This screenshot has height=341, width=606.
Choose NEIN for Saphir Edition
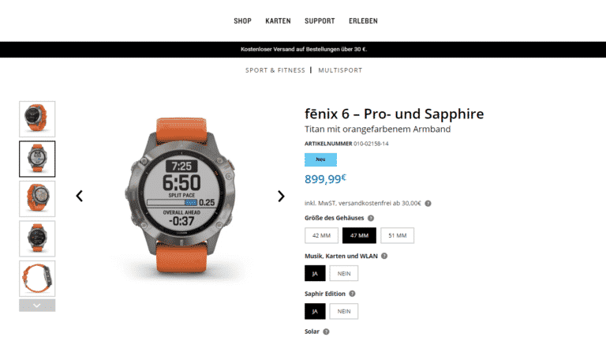pos(344,311)
